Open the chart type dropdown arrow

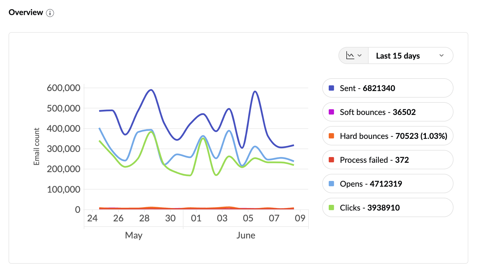(x=359, y=55)
